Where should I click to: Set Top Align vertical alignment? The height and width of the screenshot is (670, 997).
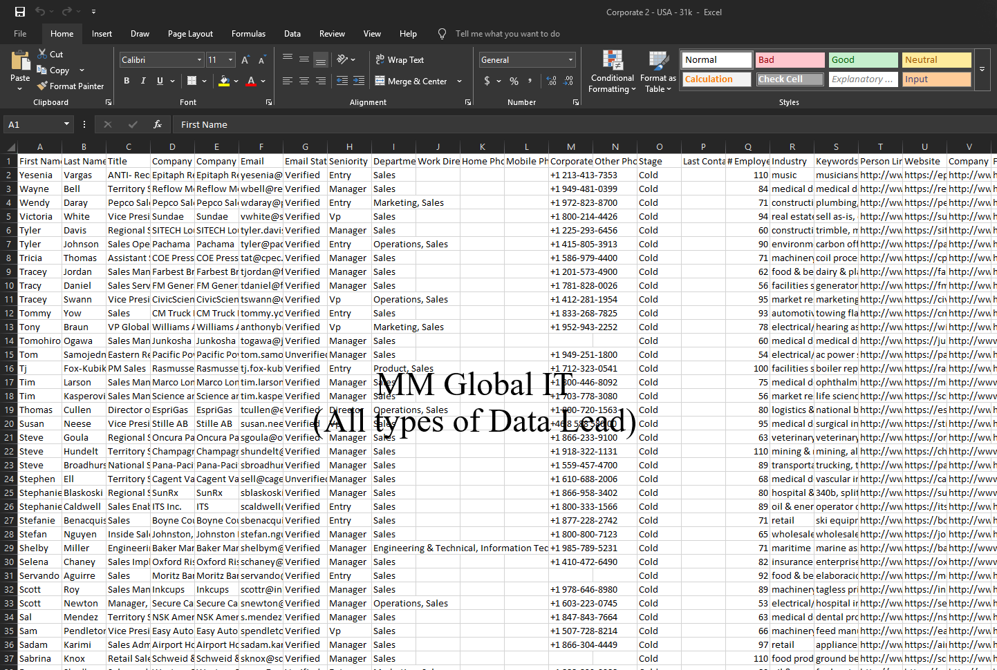click(288, 59)
